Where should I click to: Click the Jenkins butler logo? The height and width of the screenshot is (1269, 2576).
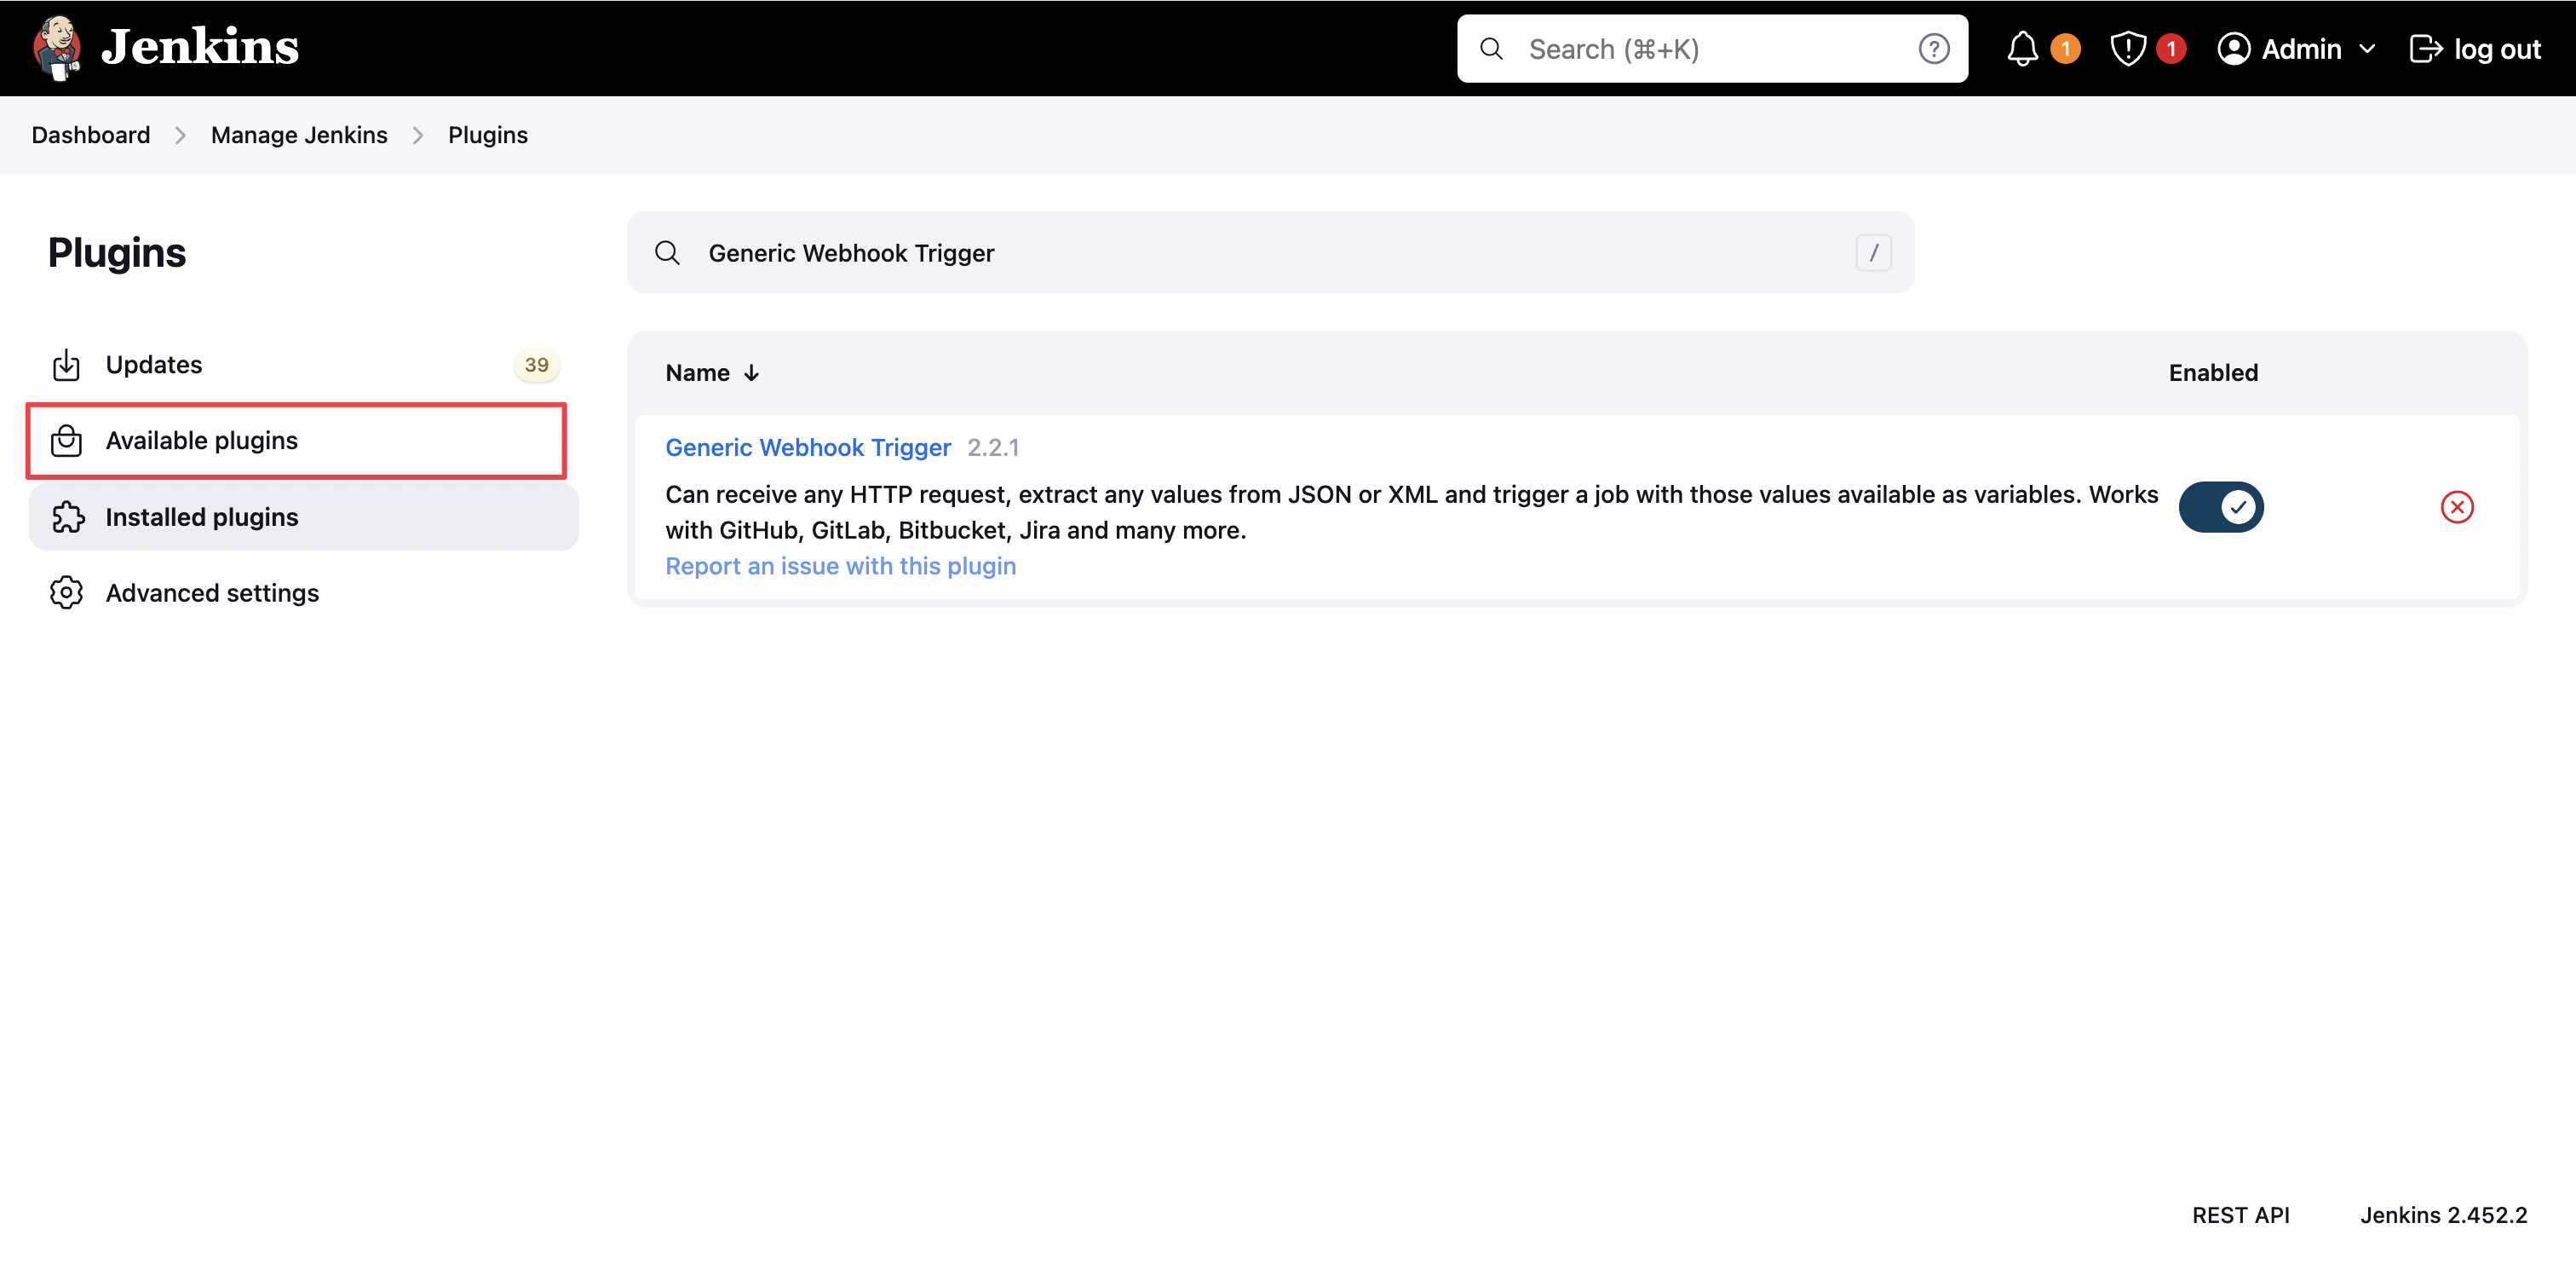coord(56,47)
